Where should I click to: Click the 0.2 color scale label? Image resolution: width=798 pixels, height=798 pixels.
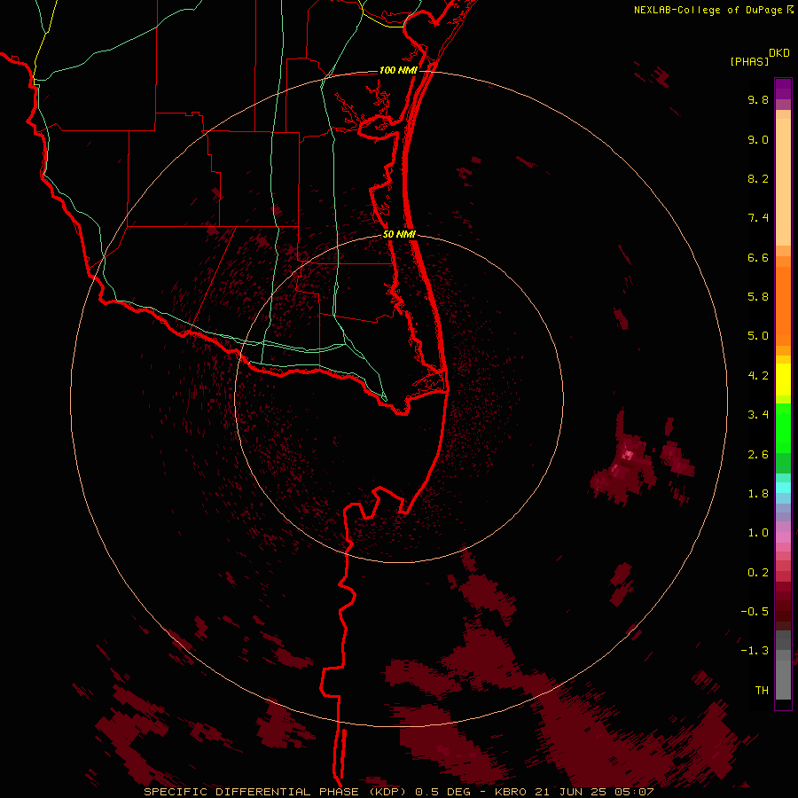[758, 573]
